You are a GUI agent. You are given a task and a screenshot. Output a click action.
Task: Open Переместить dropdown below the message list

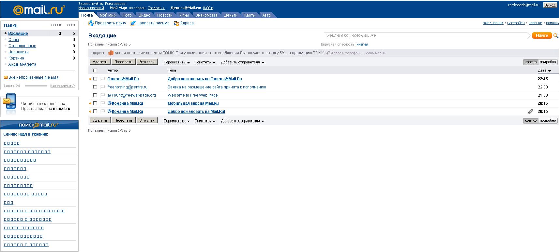(177, 121)
